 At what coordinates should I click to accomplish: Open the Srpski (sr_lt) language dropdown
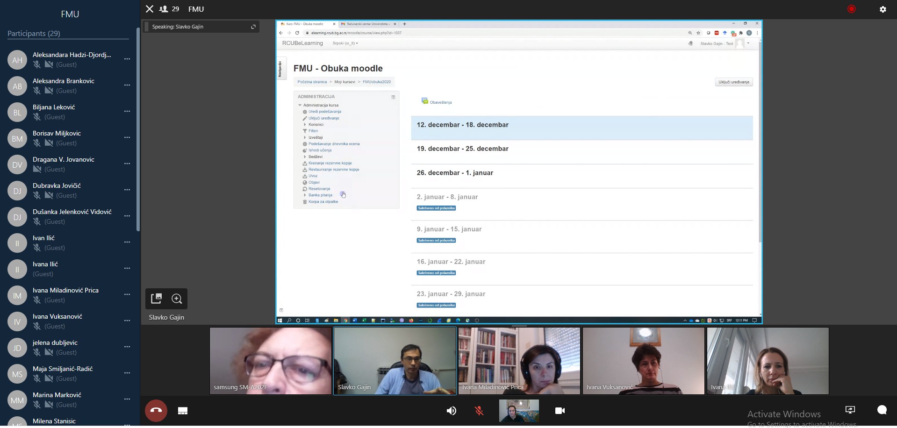(x=345, y=43)
